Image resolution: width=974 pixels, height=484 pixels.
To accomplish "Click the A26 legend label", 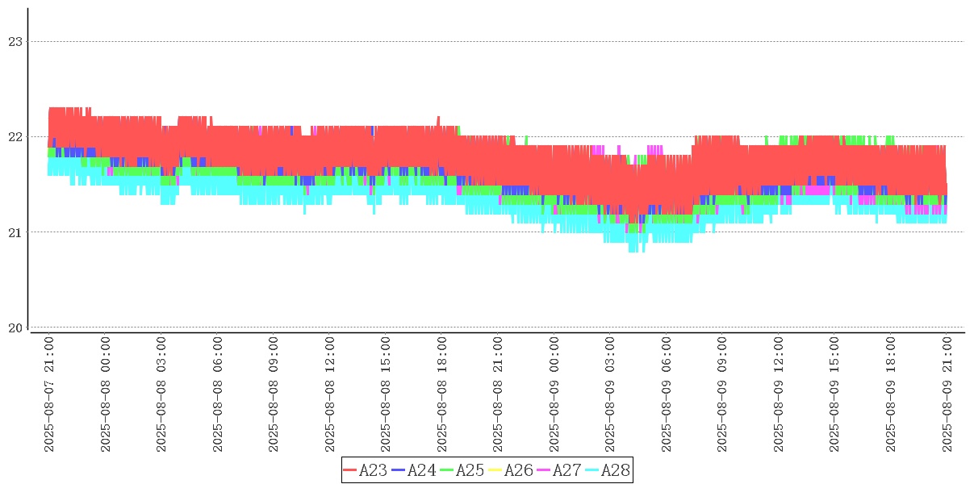I will 518,470.
